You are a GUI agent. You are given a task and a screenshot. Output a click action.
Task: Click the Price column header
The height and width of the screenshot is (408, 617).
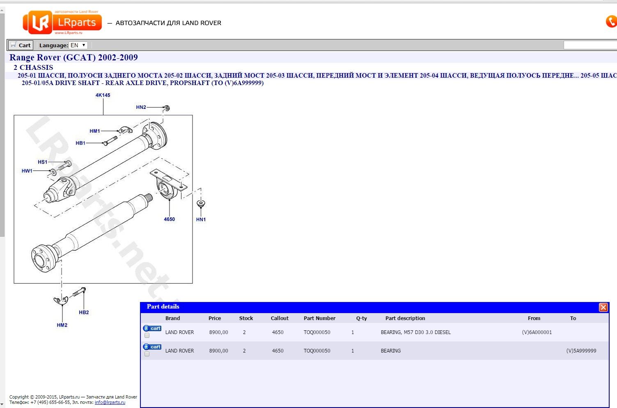tap(215, 318)
